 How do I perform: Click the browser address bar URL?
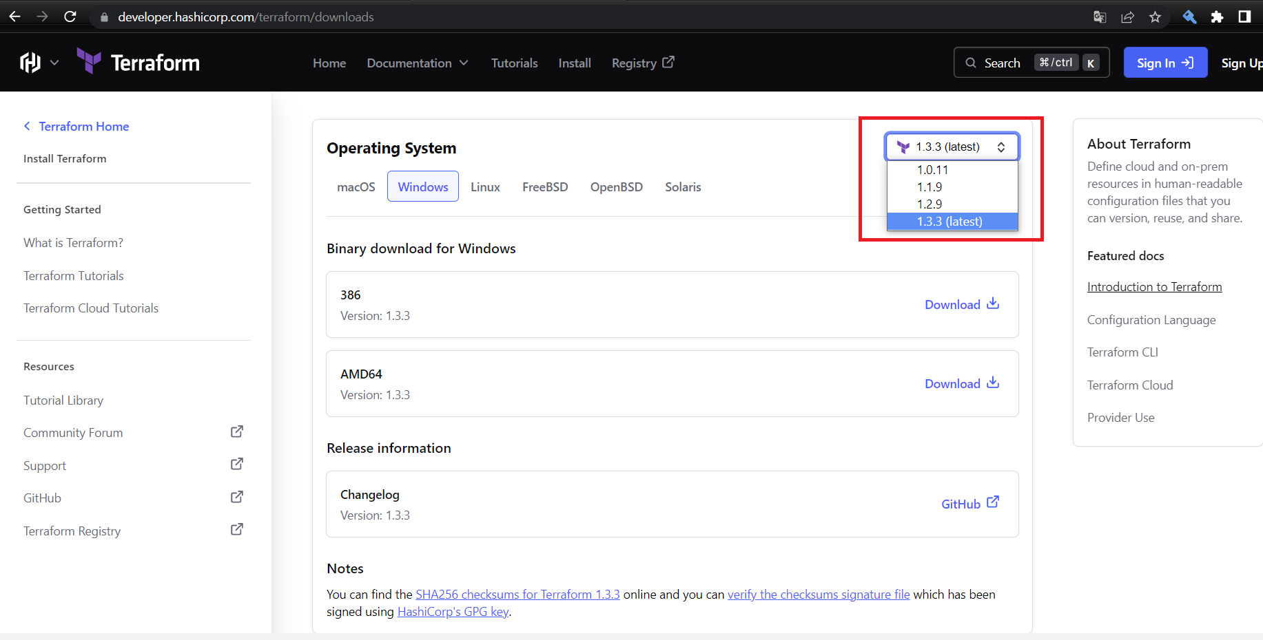(x=246, y=17)
